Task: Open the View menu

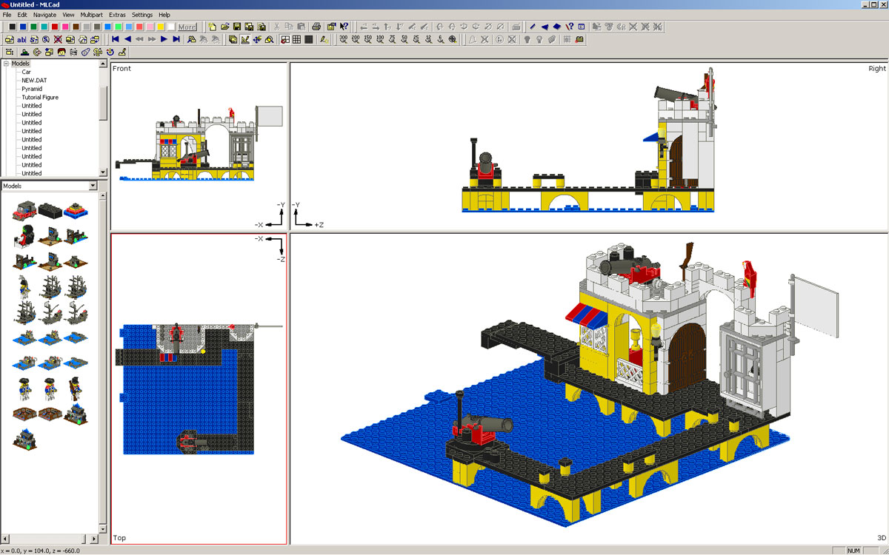Action: click(68, 15)
